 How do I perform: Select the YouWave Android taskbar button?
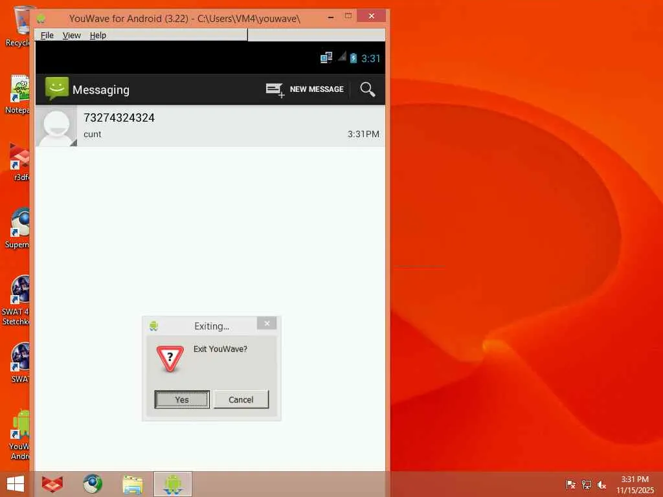(173, 484)
